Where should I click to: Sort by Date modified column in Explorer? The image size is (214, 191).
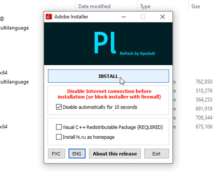(x=94, y=6)
